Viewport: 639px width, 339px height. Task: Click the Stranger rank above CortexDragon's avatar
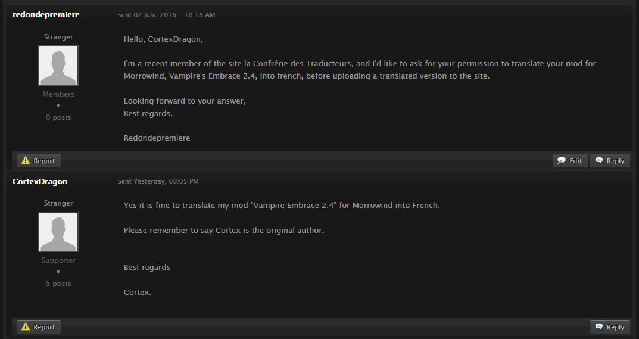[x=58, y=203]
